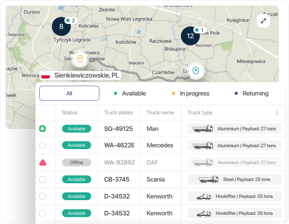Click the green destination pin on map
Image resolution: width=289 pixels, height=224 pixels.
pos(196,71)
